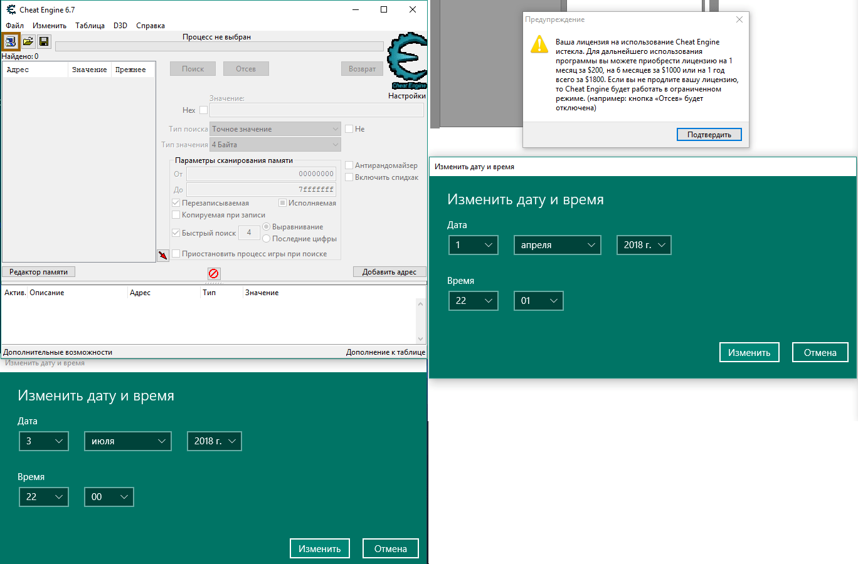
Task: Click the Описание column header in address table
Action: (78, 293)
